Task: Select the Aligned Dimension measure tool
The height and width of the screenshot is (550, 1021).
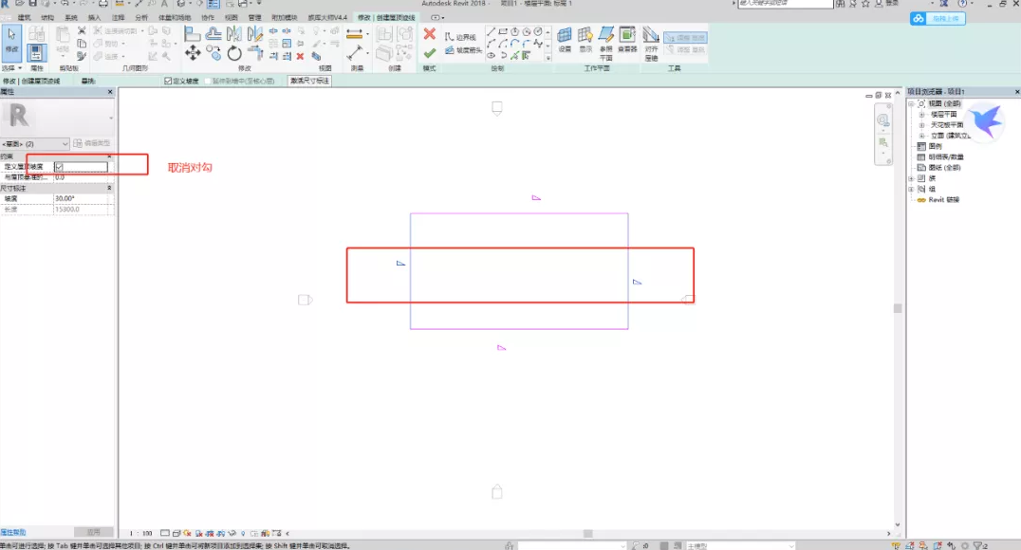Action: pyautogui.click(x=355, y=33)
